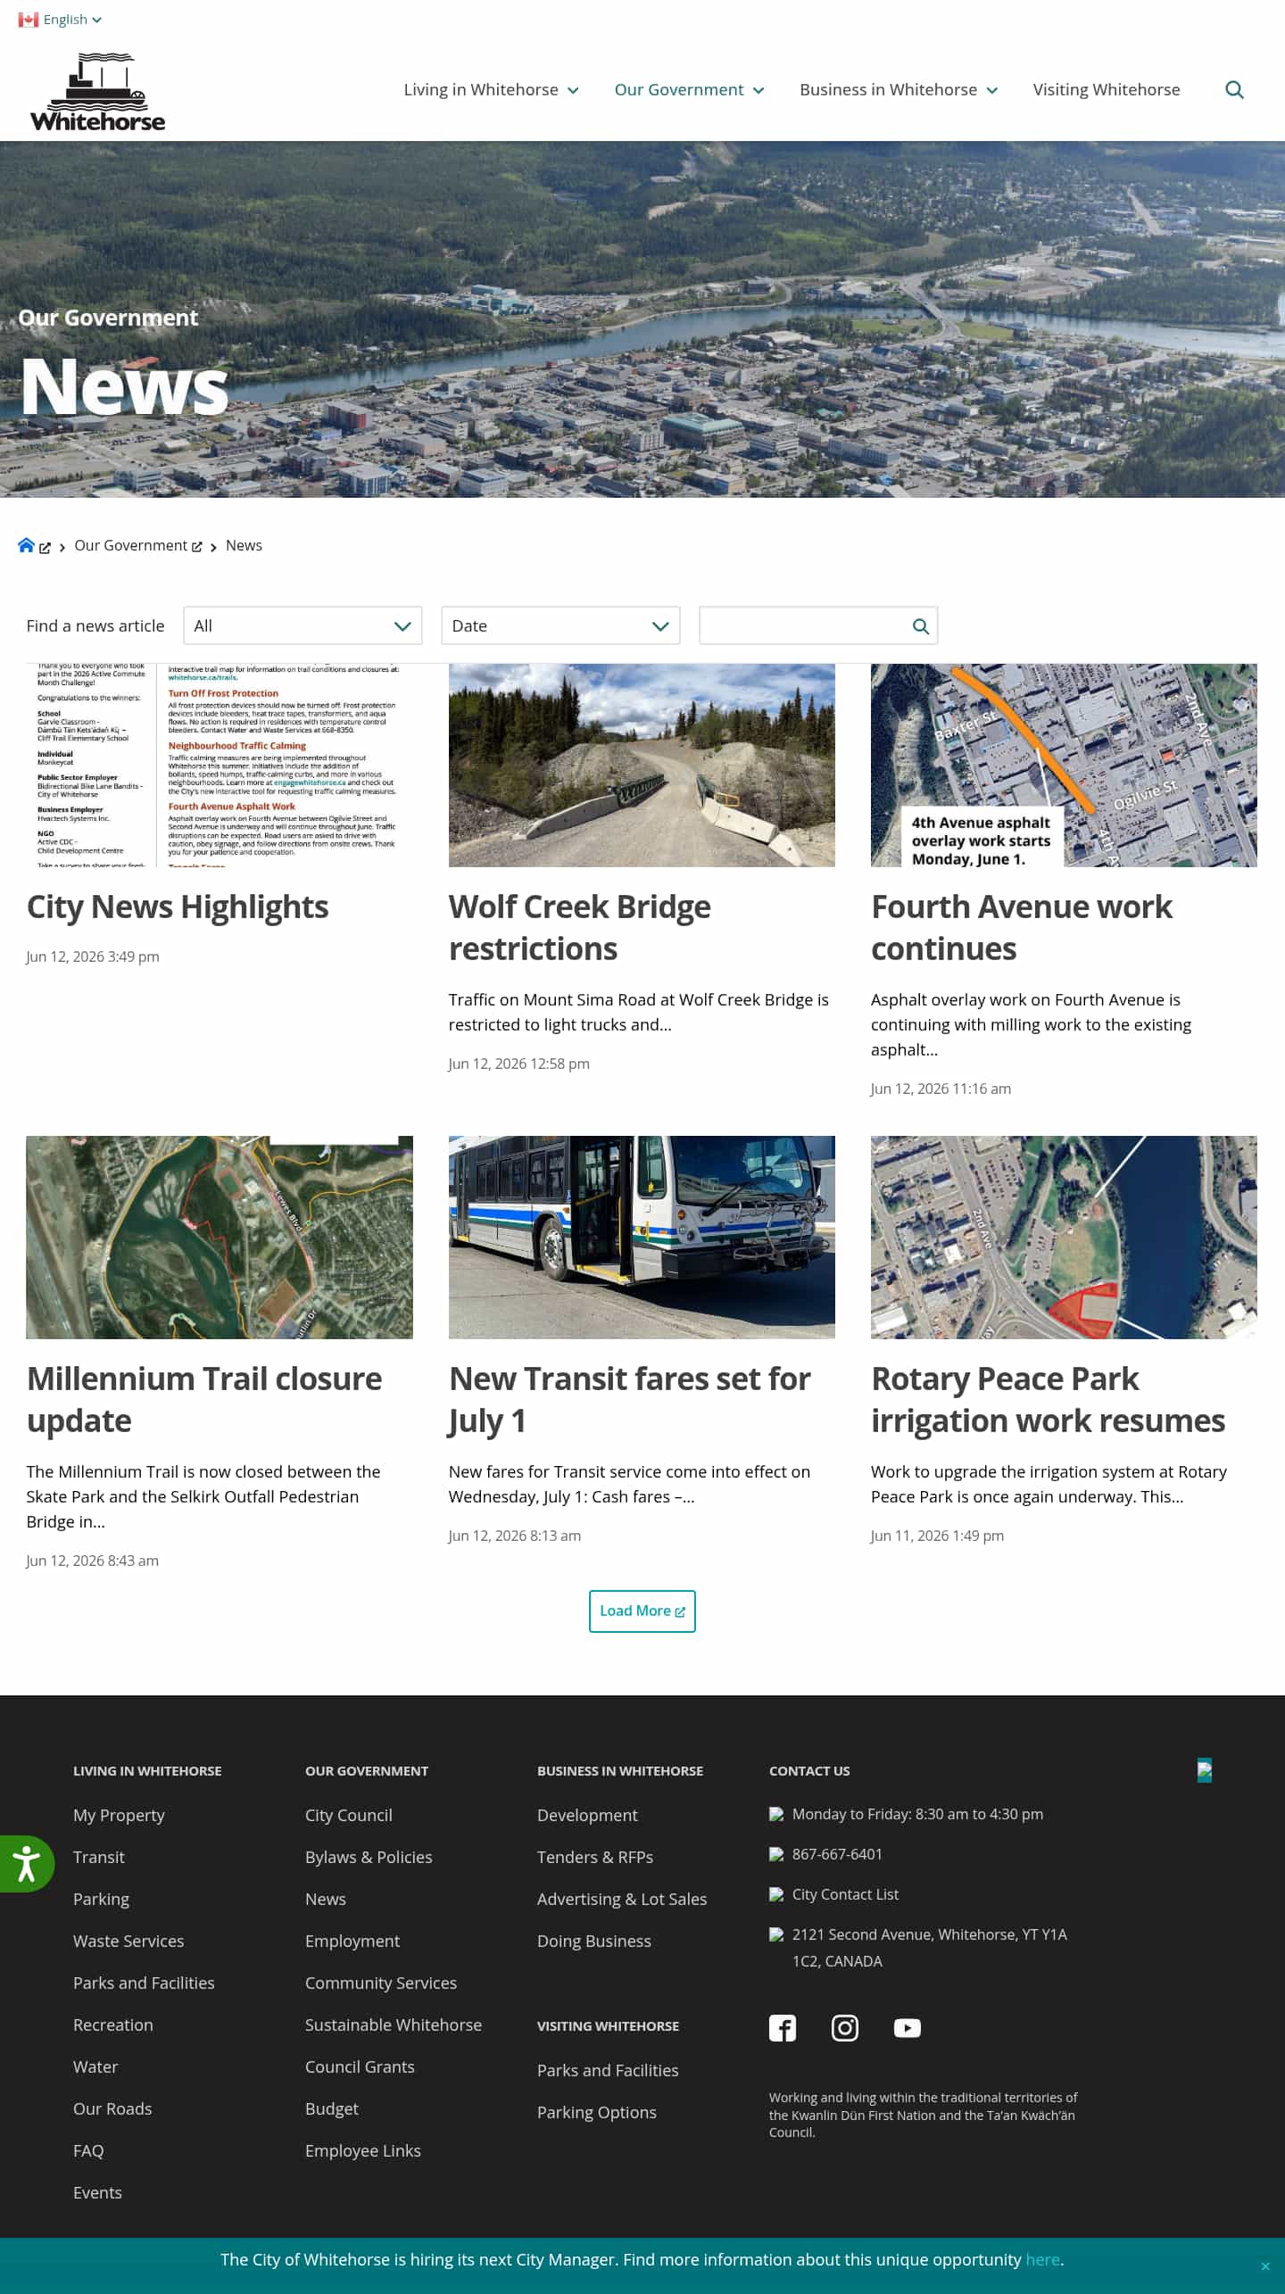Screen dimensions: 1285x2294
Task: Open the Visiting Whitehorse menu item
Action: pyautogui.click(x=1107, y=90)
